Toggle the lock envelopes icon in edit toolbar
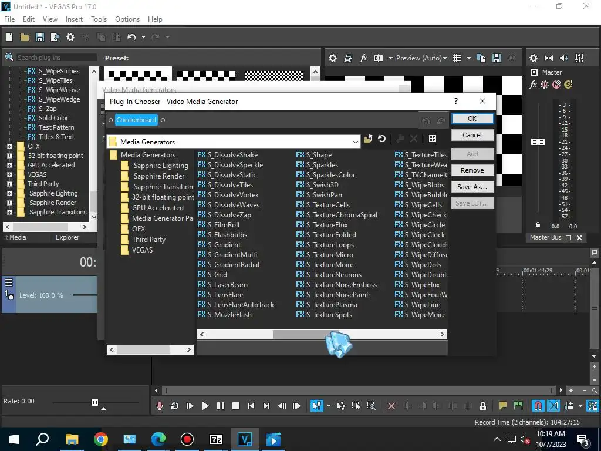 [483, 406]
